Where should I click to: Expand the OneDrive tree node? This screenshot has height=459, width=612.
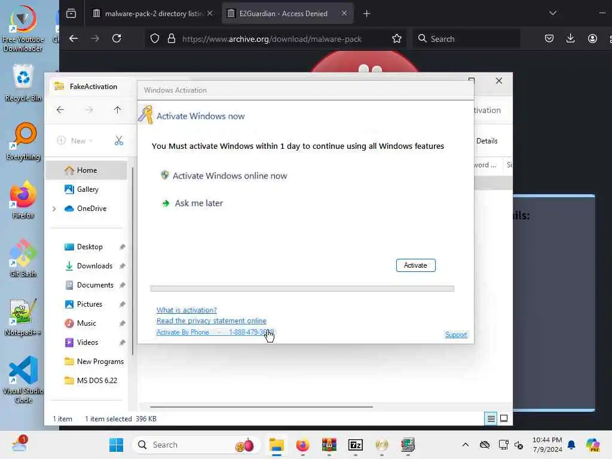[x=54, y=209]
